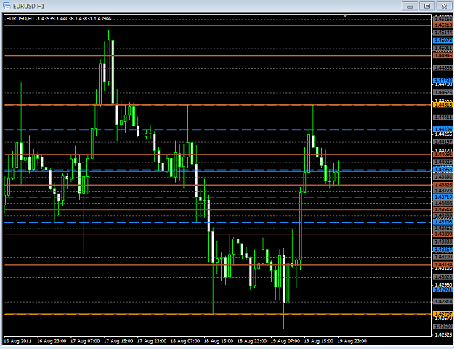Select the gray 1.44197 price label
This screenshot has height=349, width=454.
pos(443,142)
